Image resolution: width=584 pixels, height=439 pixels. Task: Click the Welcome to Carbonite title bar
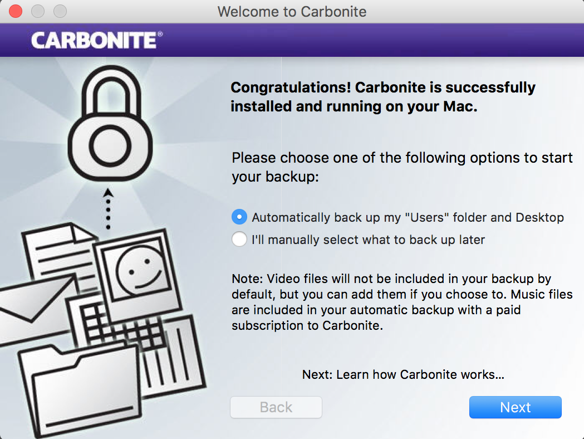(x=292, y=11)
